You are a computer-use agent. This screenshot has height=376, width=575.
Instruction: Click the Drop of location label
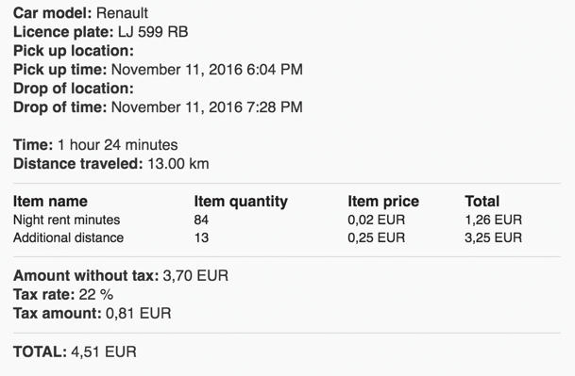(74, 89)
